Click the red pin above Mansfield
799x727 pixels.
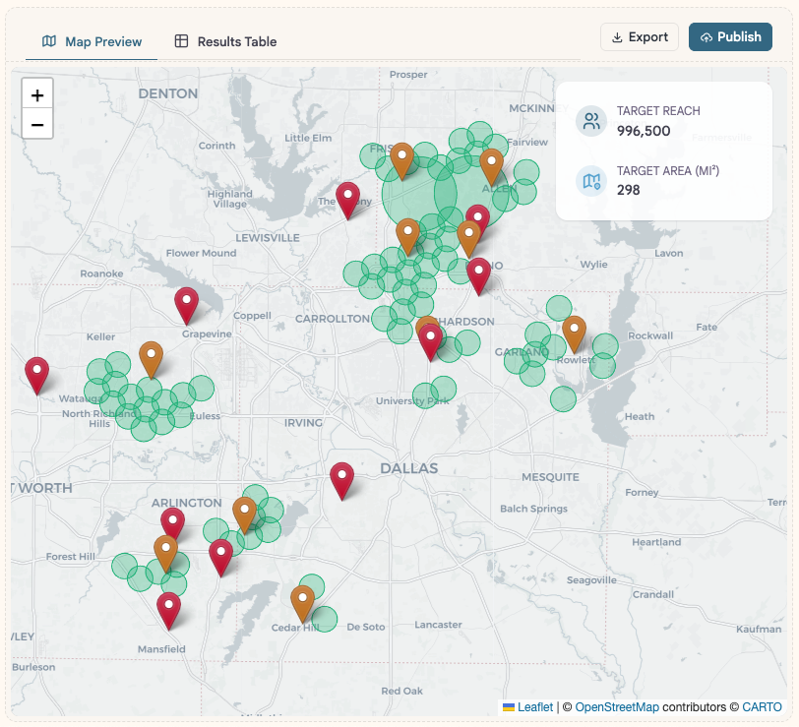[169, 609]
